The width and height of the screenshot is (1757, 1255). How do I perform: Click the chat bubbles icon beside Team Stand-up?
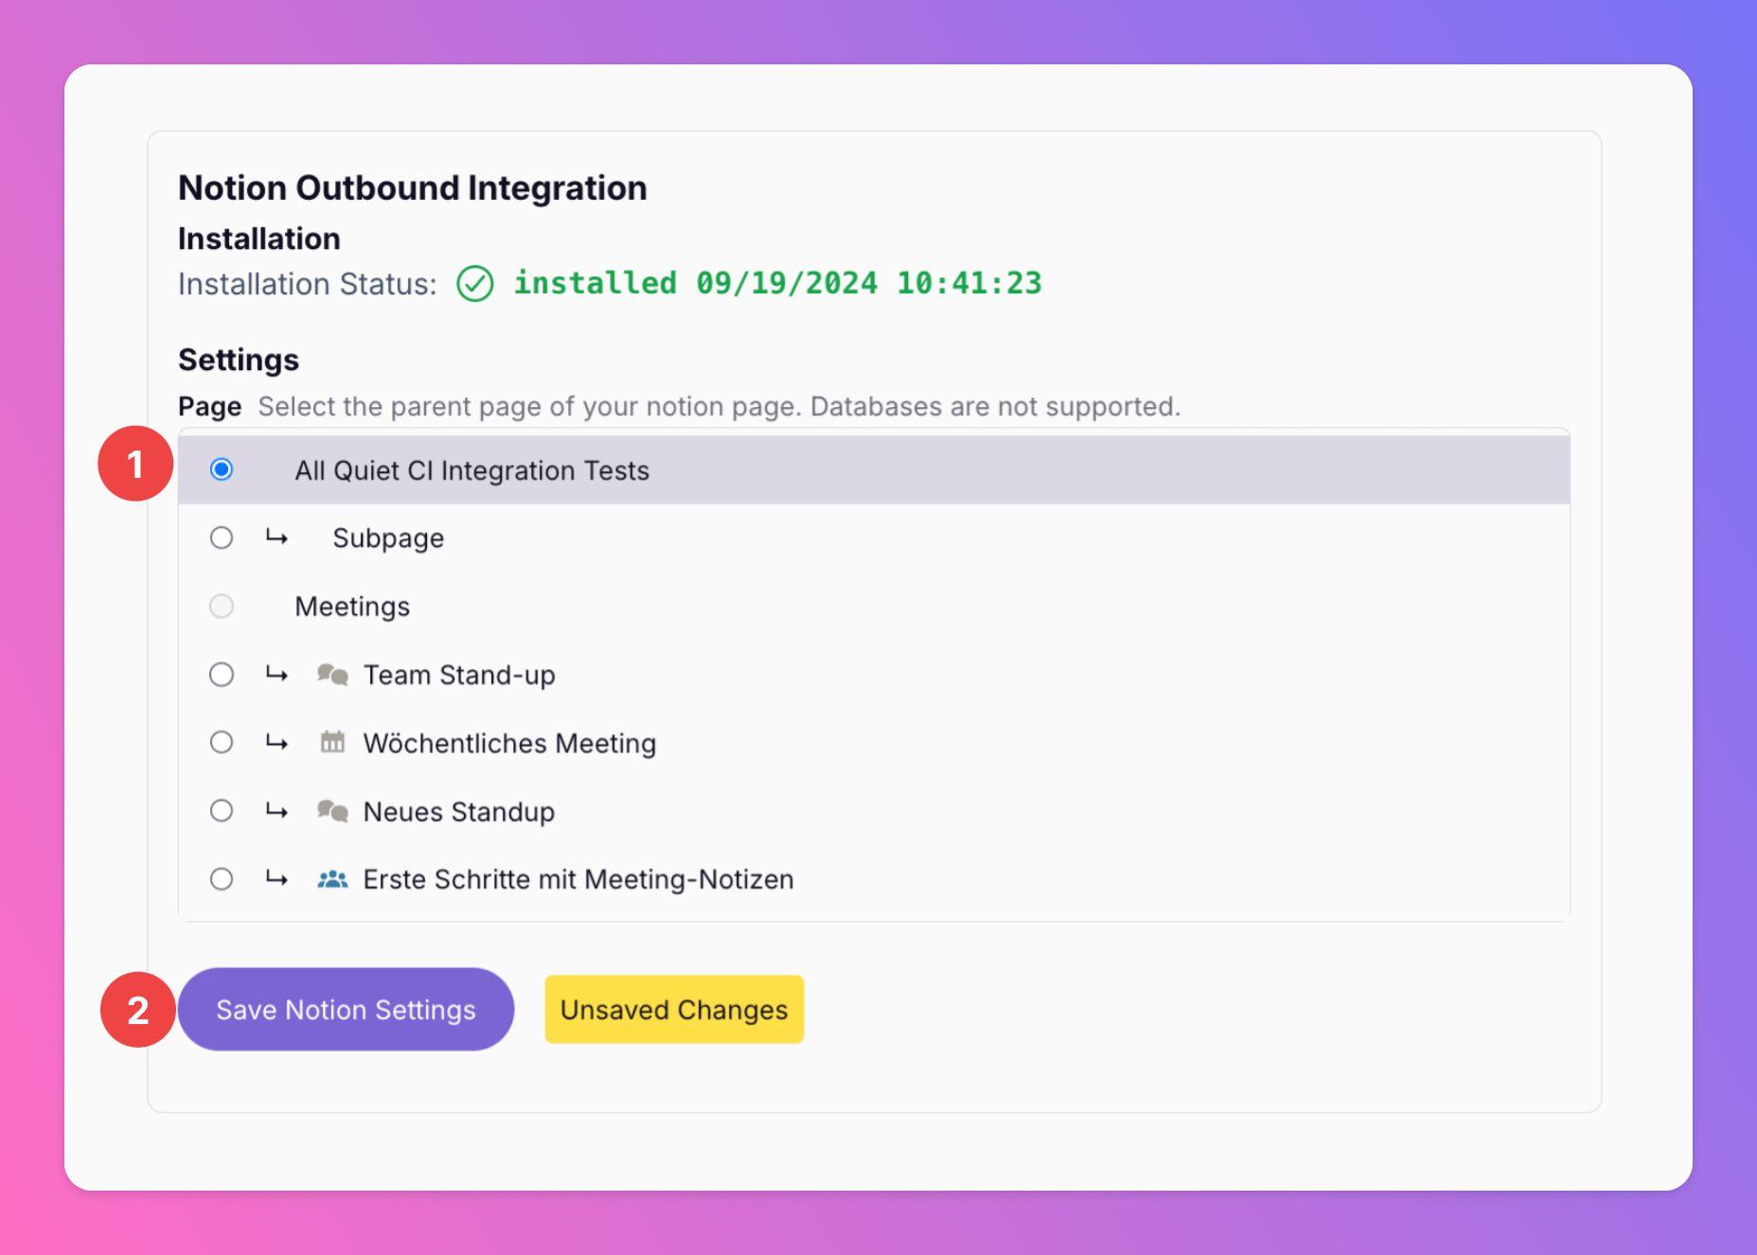[332, 674]
